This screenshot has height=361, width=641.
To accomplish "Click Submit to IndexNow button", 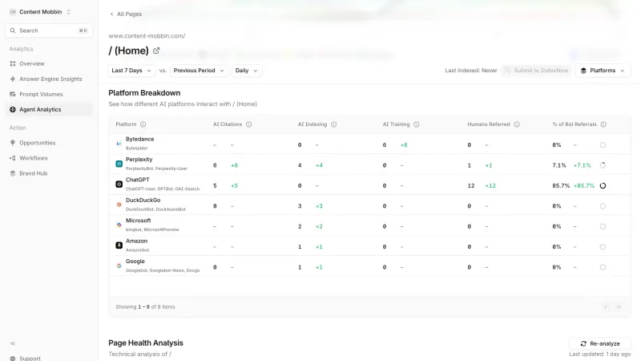I will click(536, 71).
